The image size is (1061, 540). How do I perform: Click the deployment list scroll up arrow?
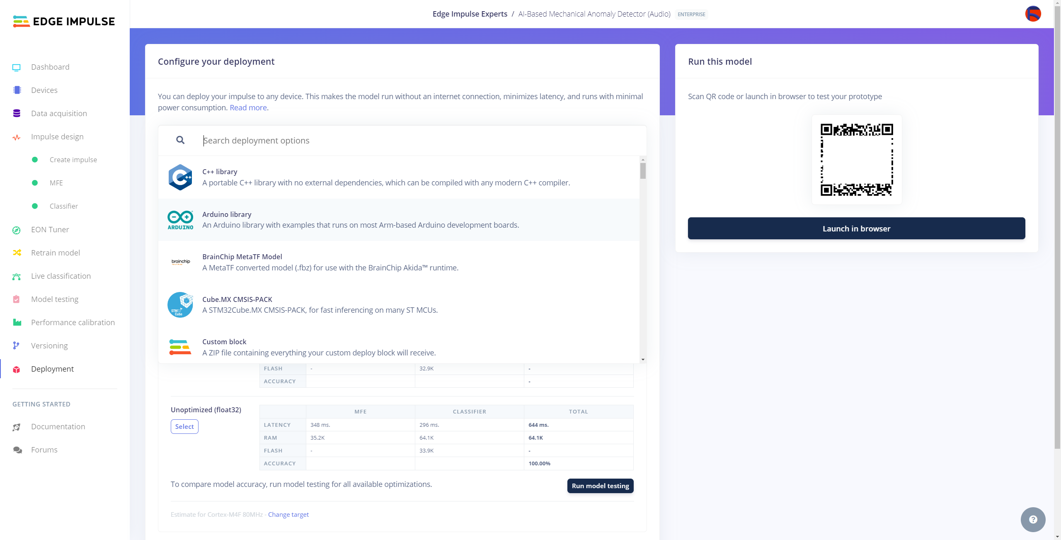643,159
